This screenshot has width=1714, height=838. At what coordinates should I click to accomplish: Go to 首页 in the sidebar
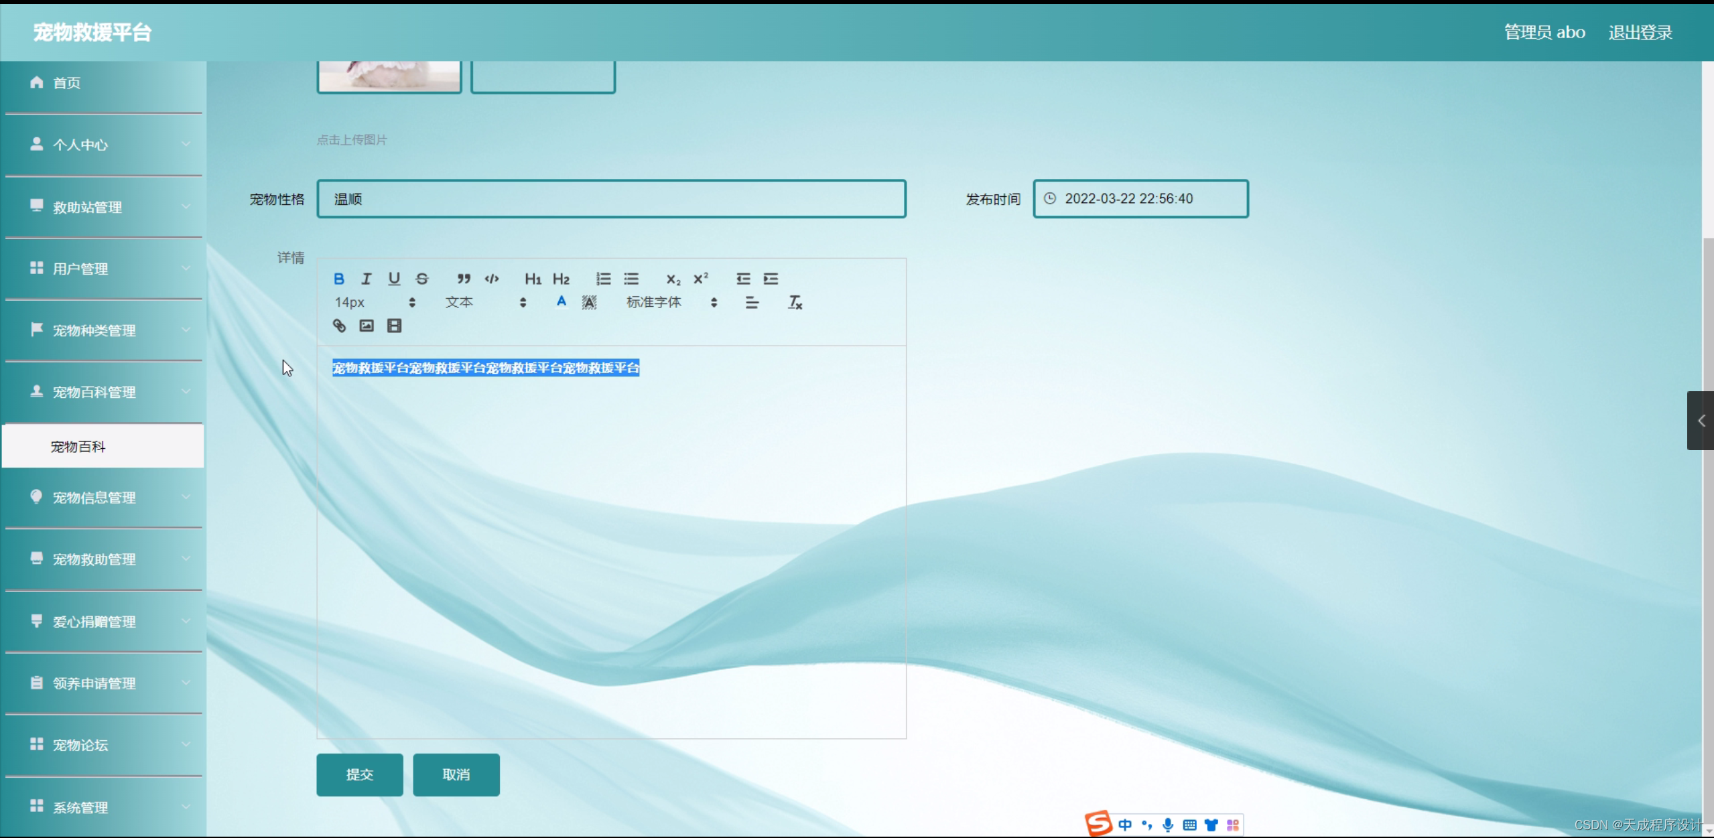(67, 83)
